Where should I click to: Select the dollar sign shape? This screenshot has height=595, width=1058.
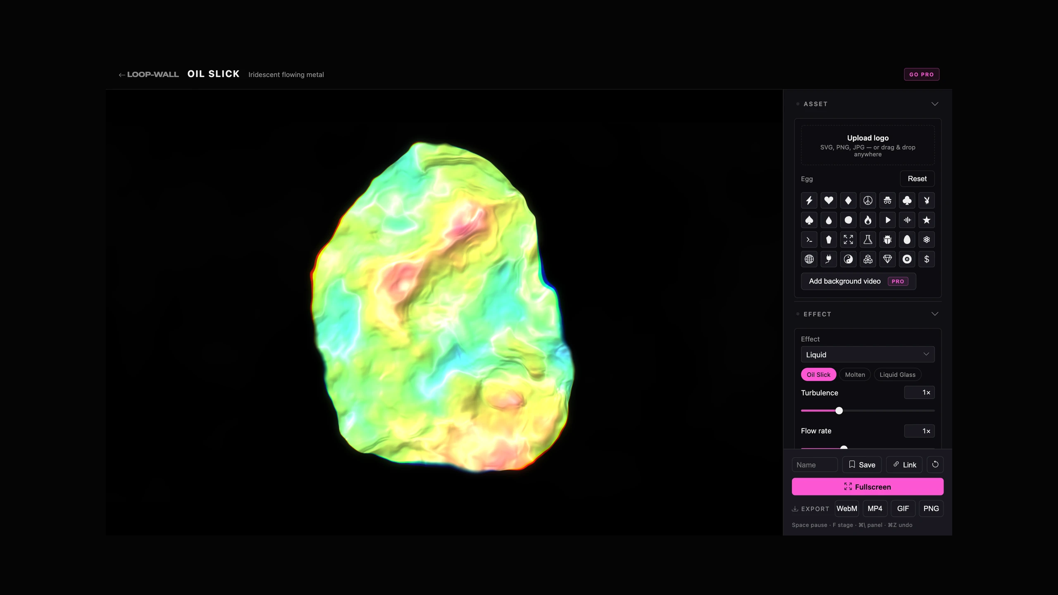pyautogui.click(x=927, y=259)
